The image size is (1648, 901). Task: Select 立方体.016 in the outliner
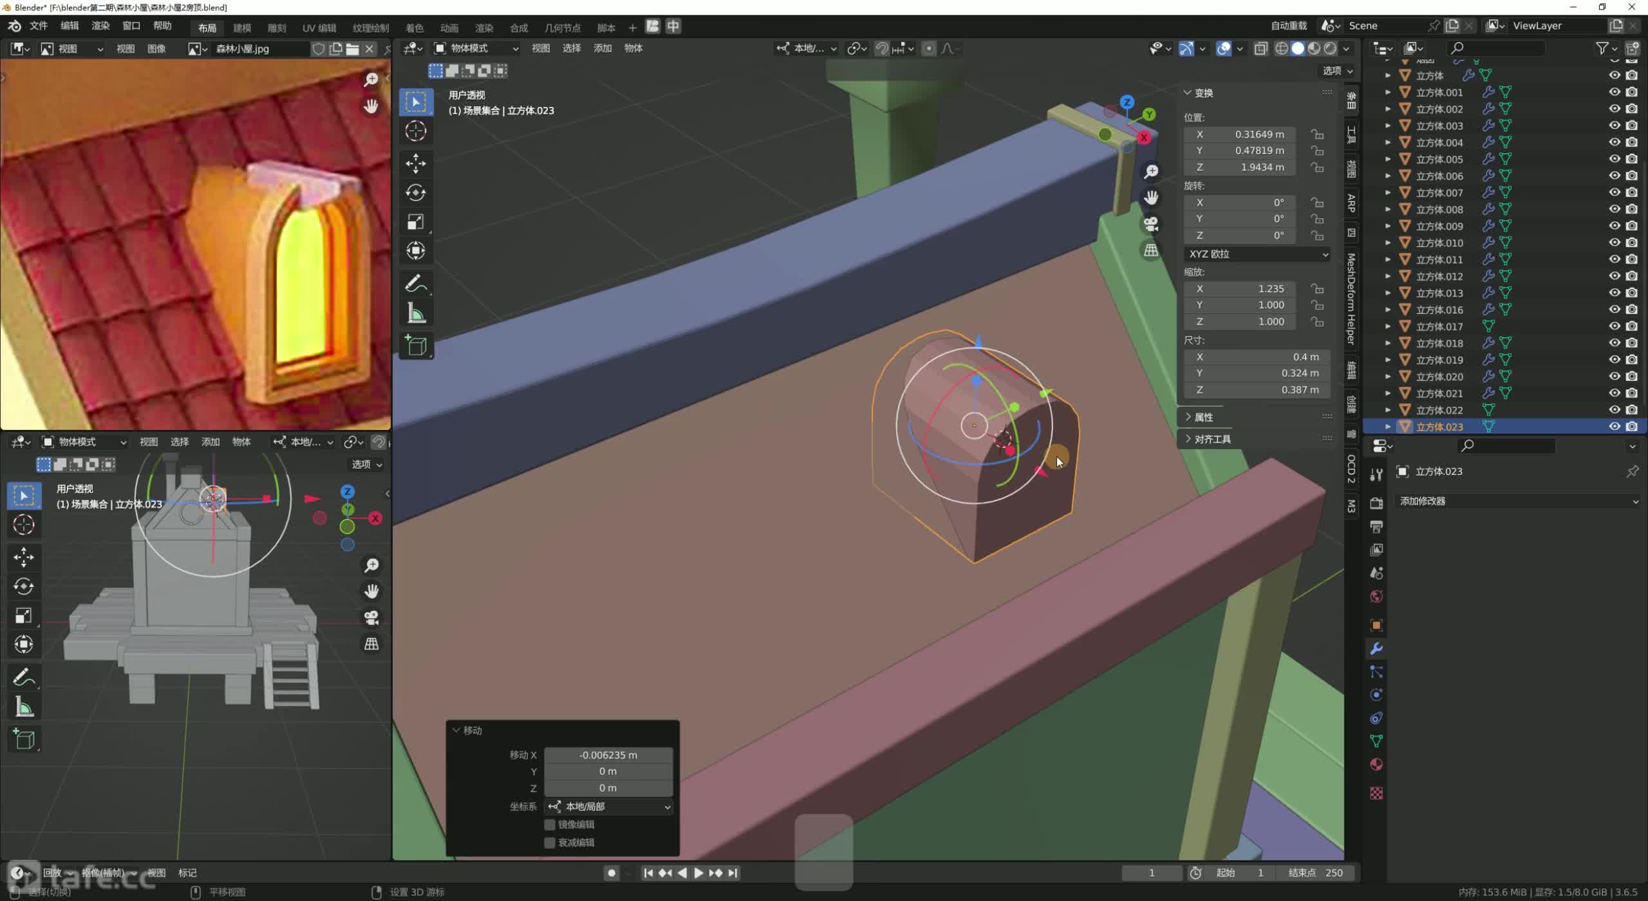(x=1439, y=310)
